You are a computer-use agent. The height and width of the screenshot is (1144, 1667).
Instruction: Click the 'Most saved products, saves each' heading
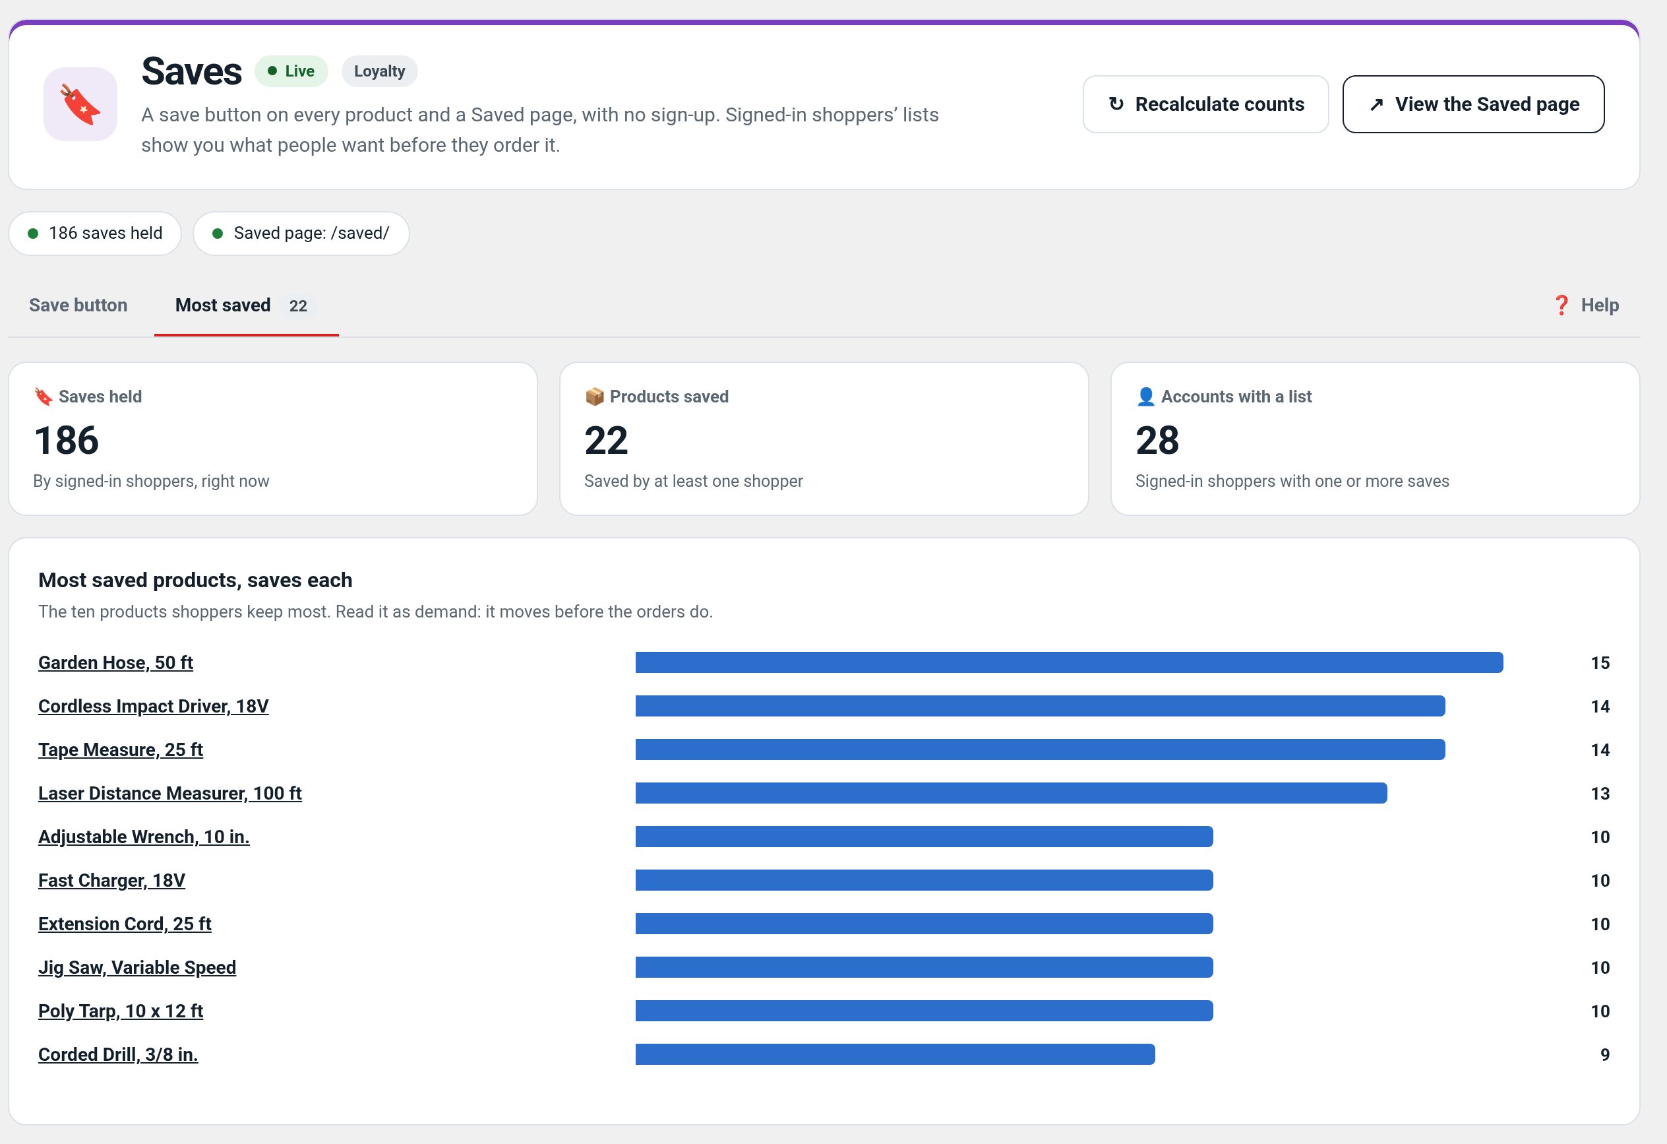click(195, 580)
